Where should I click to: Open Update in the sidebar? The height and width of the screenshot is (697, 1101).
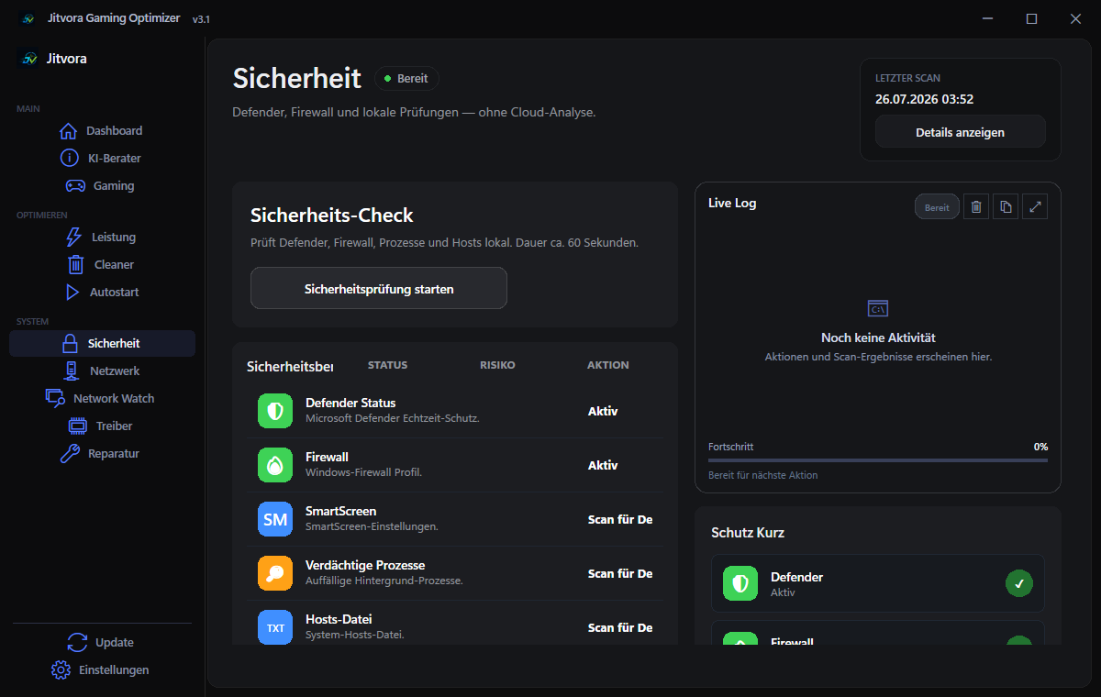[102, 642]
